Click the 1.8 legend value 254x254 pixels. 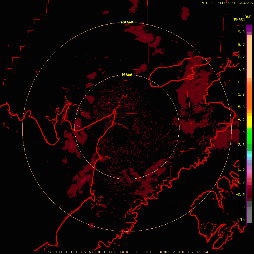click(x=241, y=157)
